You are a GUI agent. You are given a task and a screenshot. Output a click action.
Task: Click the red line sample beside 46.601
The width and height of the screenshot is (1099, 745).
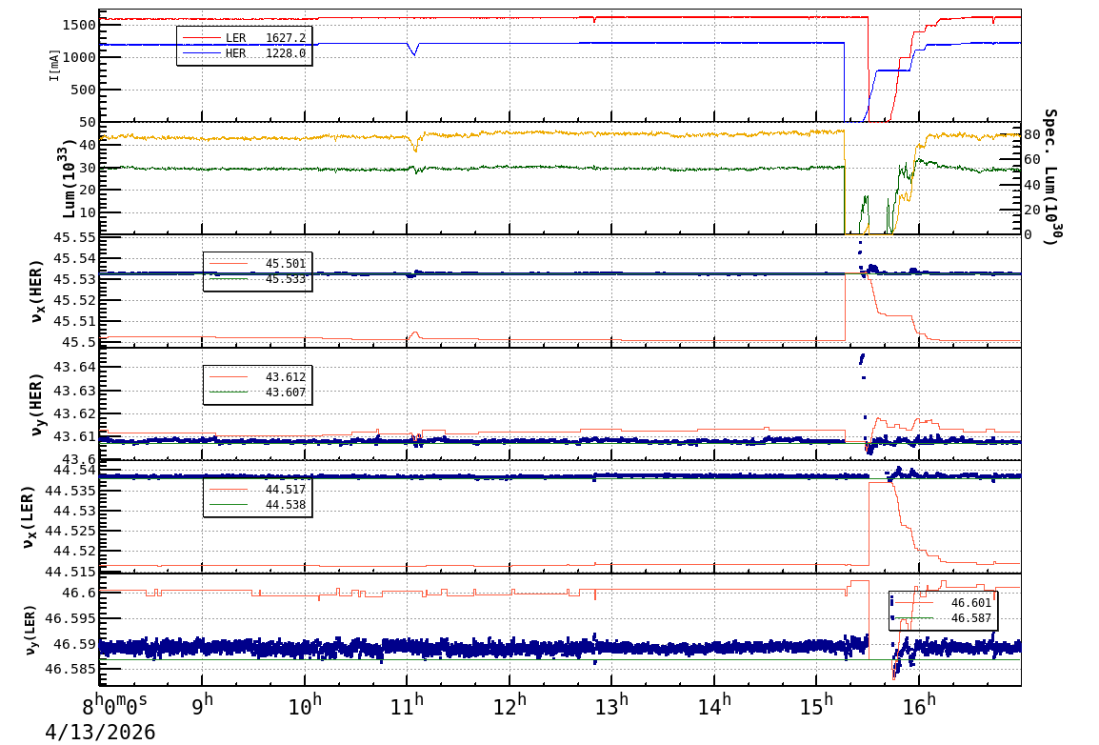coord(914,603)
